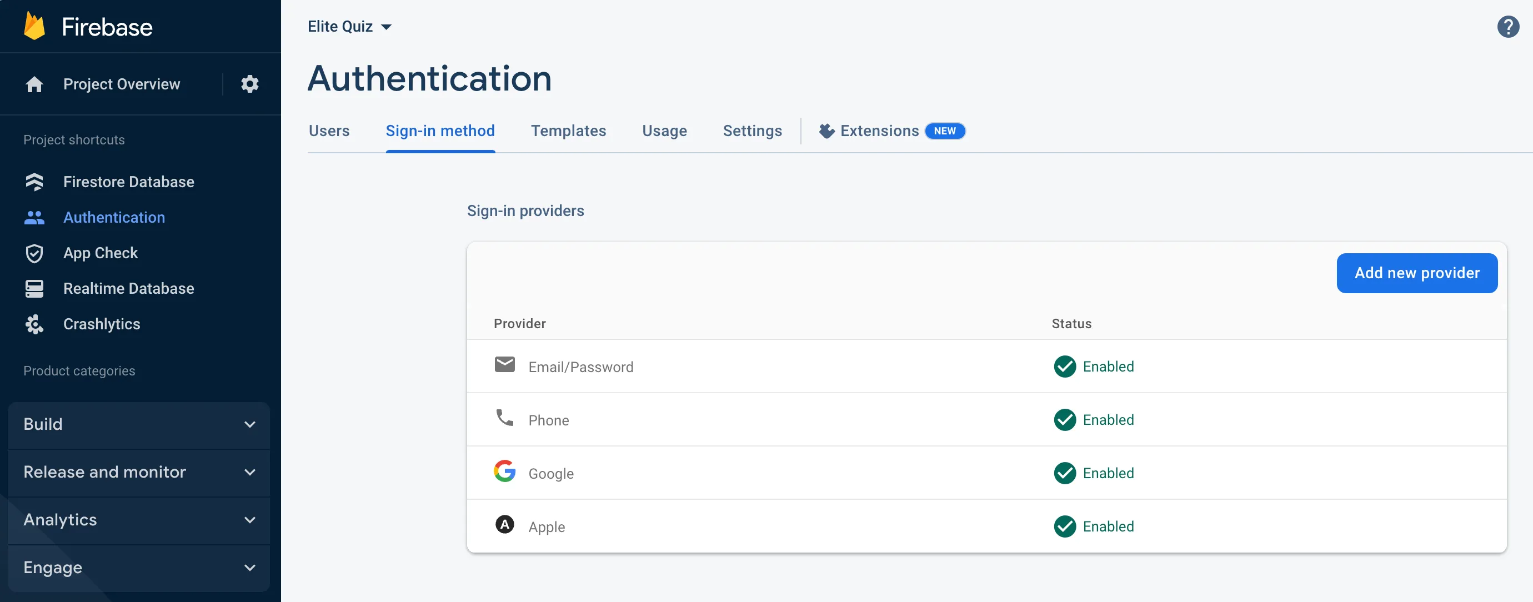Switch to the Users tab
This screenshot has width=1533, height=602.
[x=328, y=131]
